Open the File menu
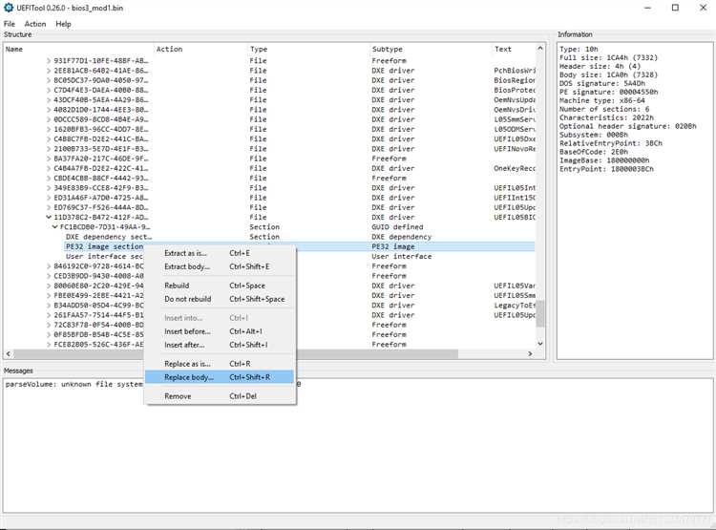 tap(10, 24)
